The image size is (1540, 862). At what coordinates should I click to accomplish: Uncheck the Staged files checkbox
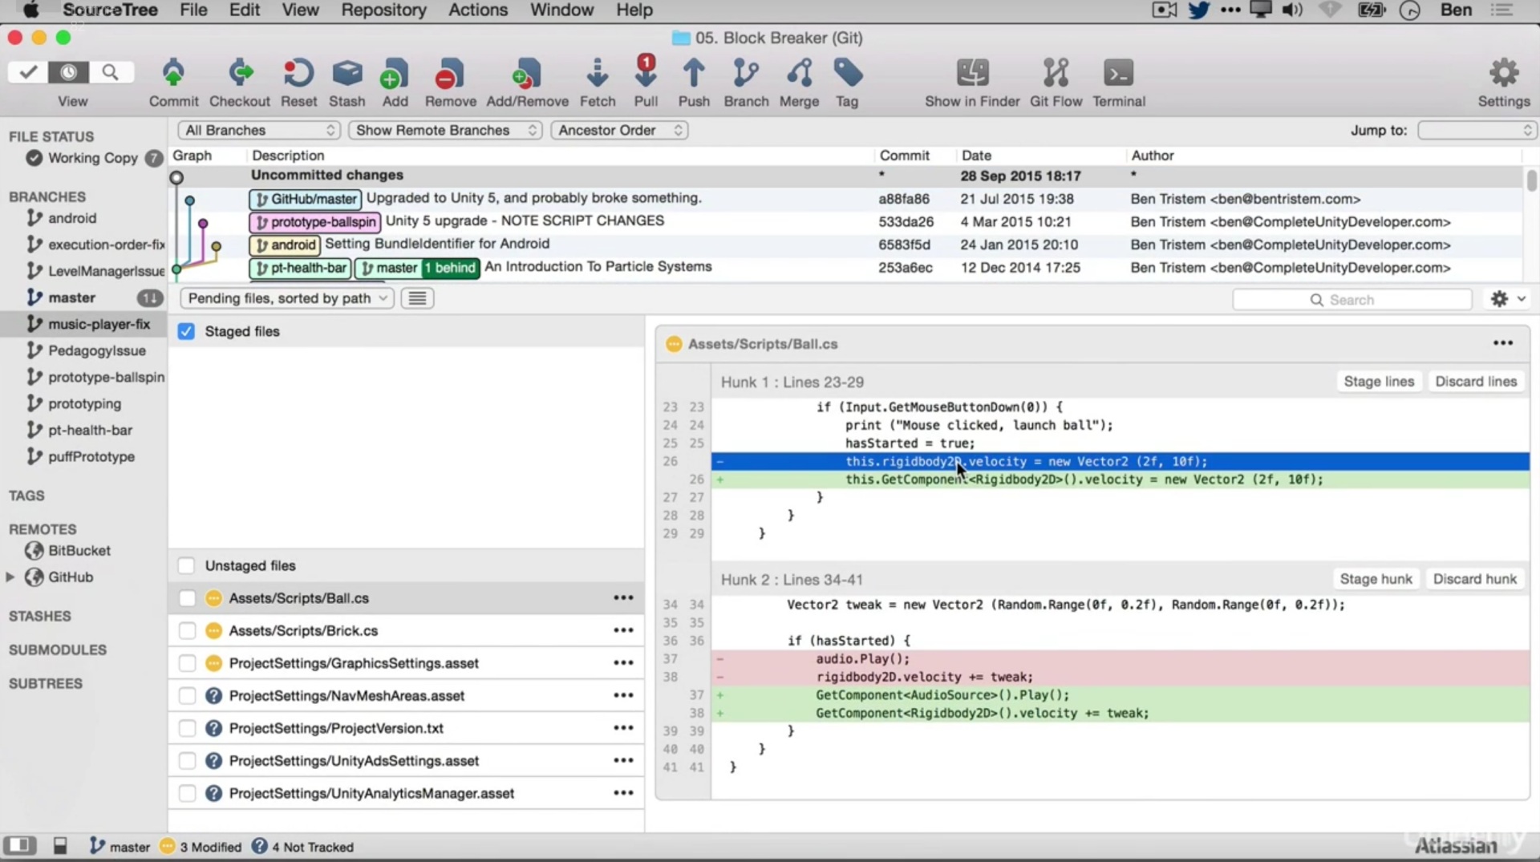click(x=186, y=331)
